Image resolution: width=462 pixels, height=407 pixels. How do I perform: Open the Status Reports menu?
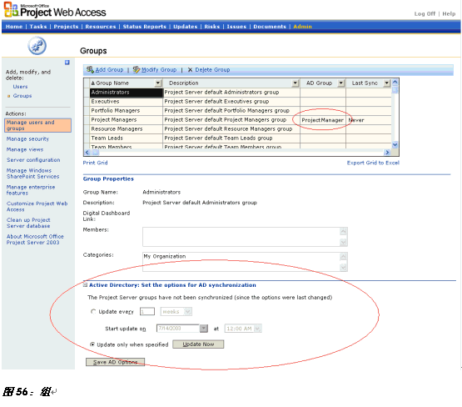point(145,27)
